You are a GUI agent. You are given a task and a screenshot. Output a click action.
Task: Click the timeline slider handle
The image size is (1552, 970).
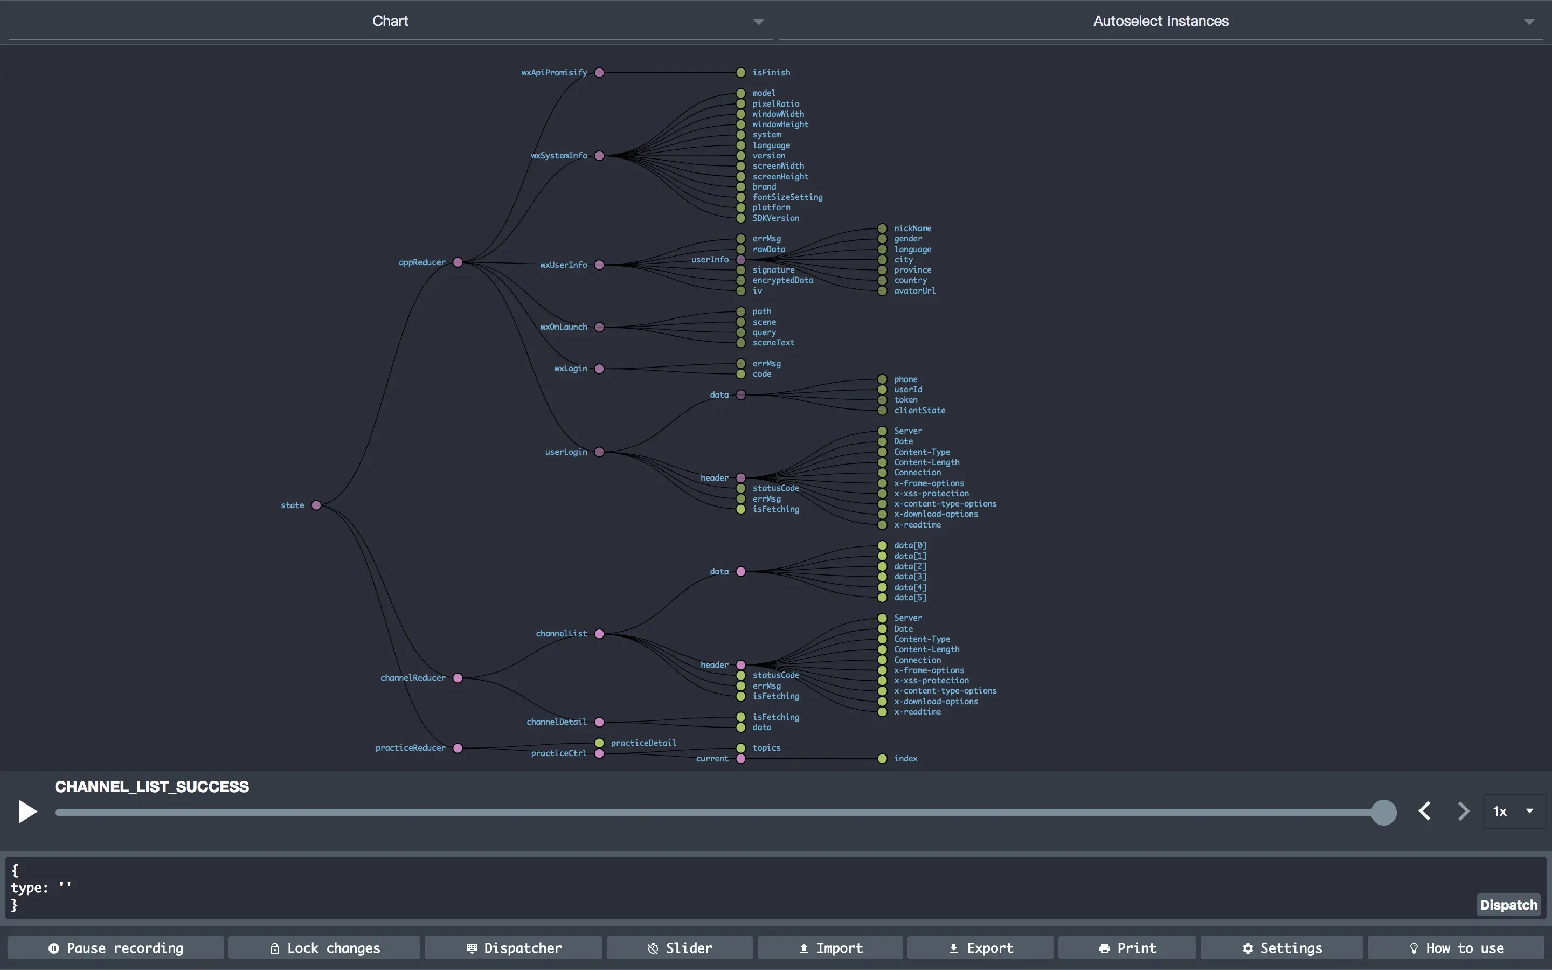(1383, 812)
